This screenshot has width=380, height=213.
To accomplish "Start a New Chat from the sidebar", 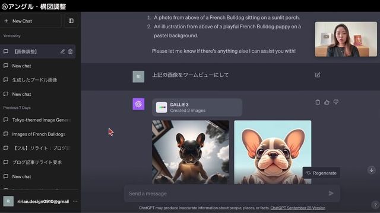I will click(31, 21).
